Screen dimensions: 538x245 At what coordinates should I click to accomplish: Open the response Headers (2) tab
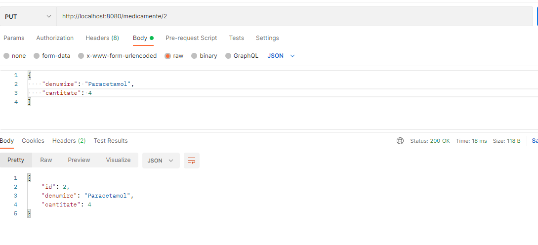point(69,141)
